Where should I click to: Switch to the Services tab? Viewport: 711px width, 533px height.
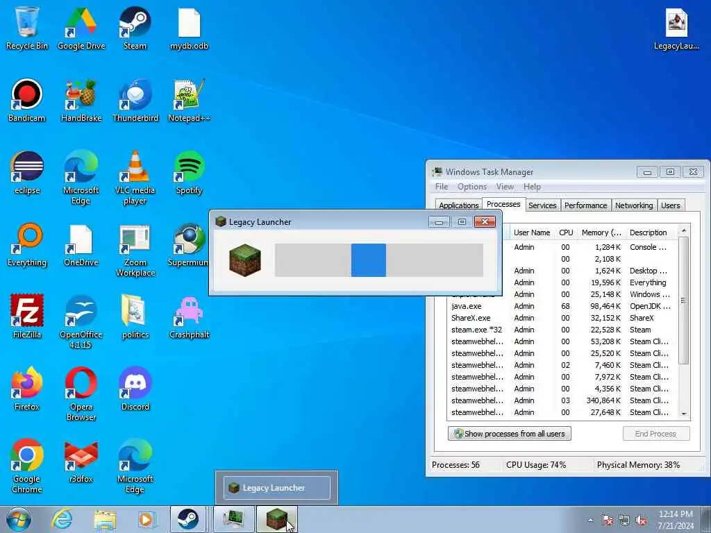pos(542,205)
